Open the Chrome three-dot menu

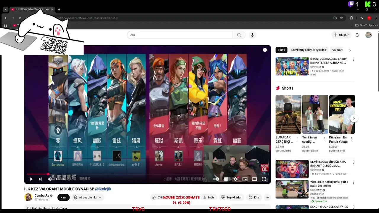[376, 18]
